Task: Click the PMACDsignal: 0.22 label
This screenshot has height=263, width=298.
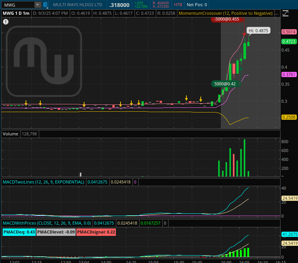Action: click(96, 232)
